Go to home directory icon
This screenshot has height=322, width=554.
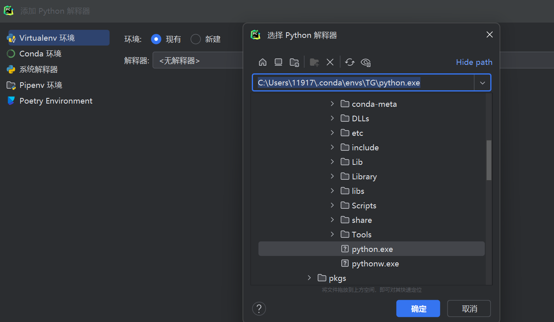pyautogui.click(x=263, y=62)
